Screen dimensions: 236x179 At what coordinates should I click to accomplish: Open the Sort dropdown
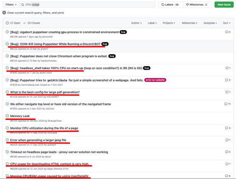point(226,23)
